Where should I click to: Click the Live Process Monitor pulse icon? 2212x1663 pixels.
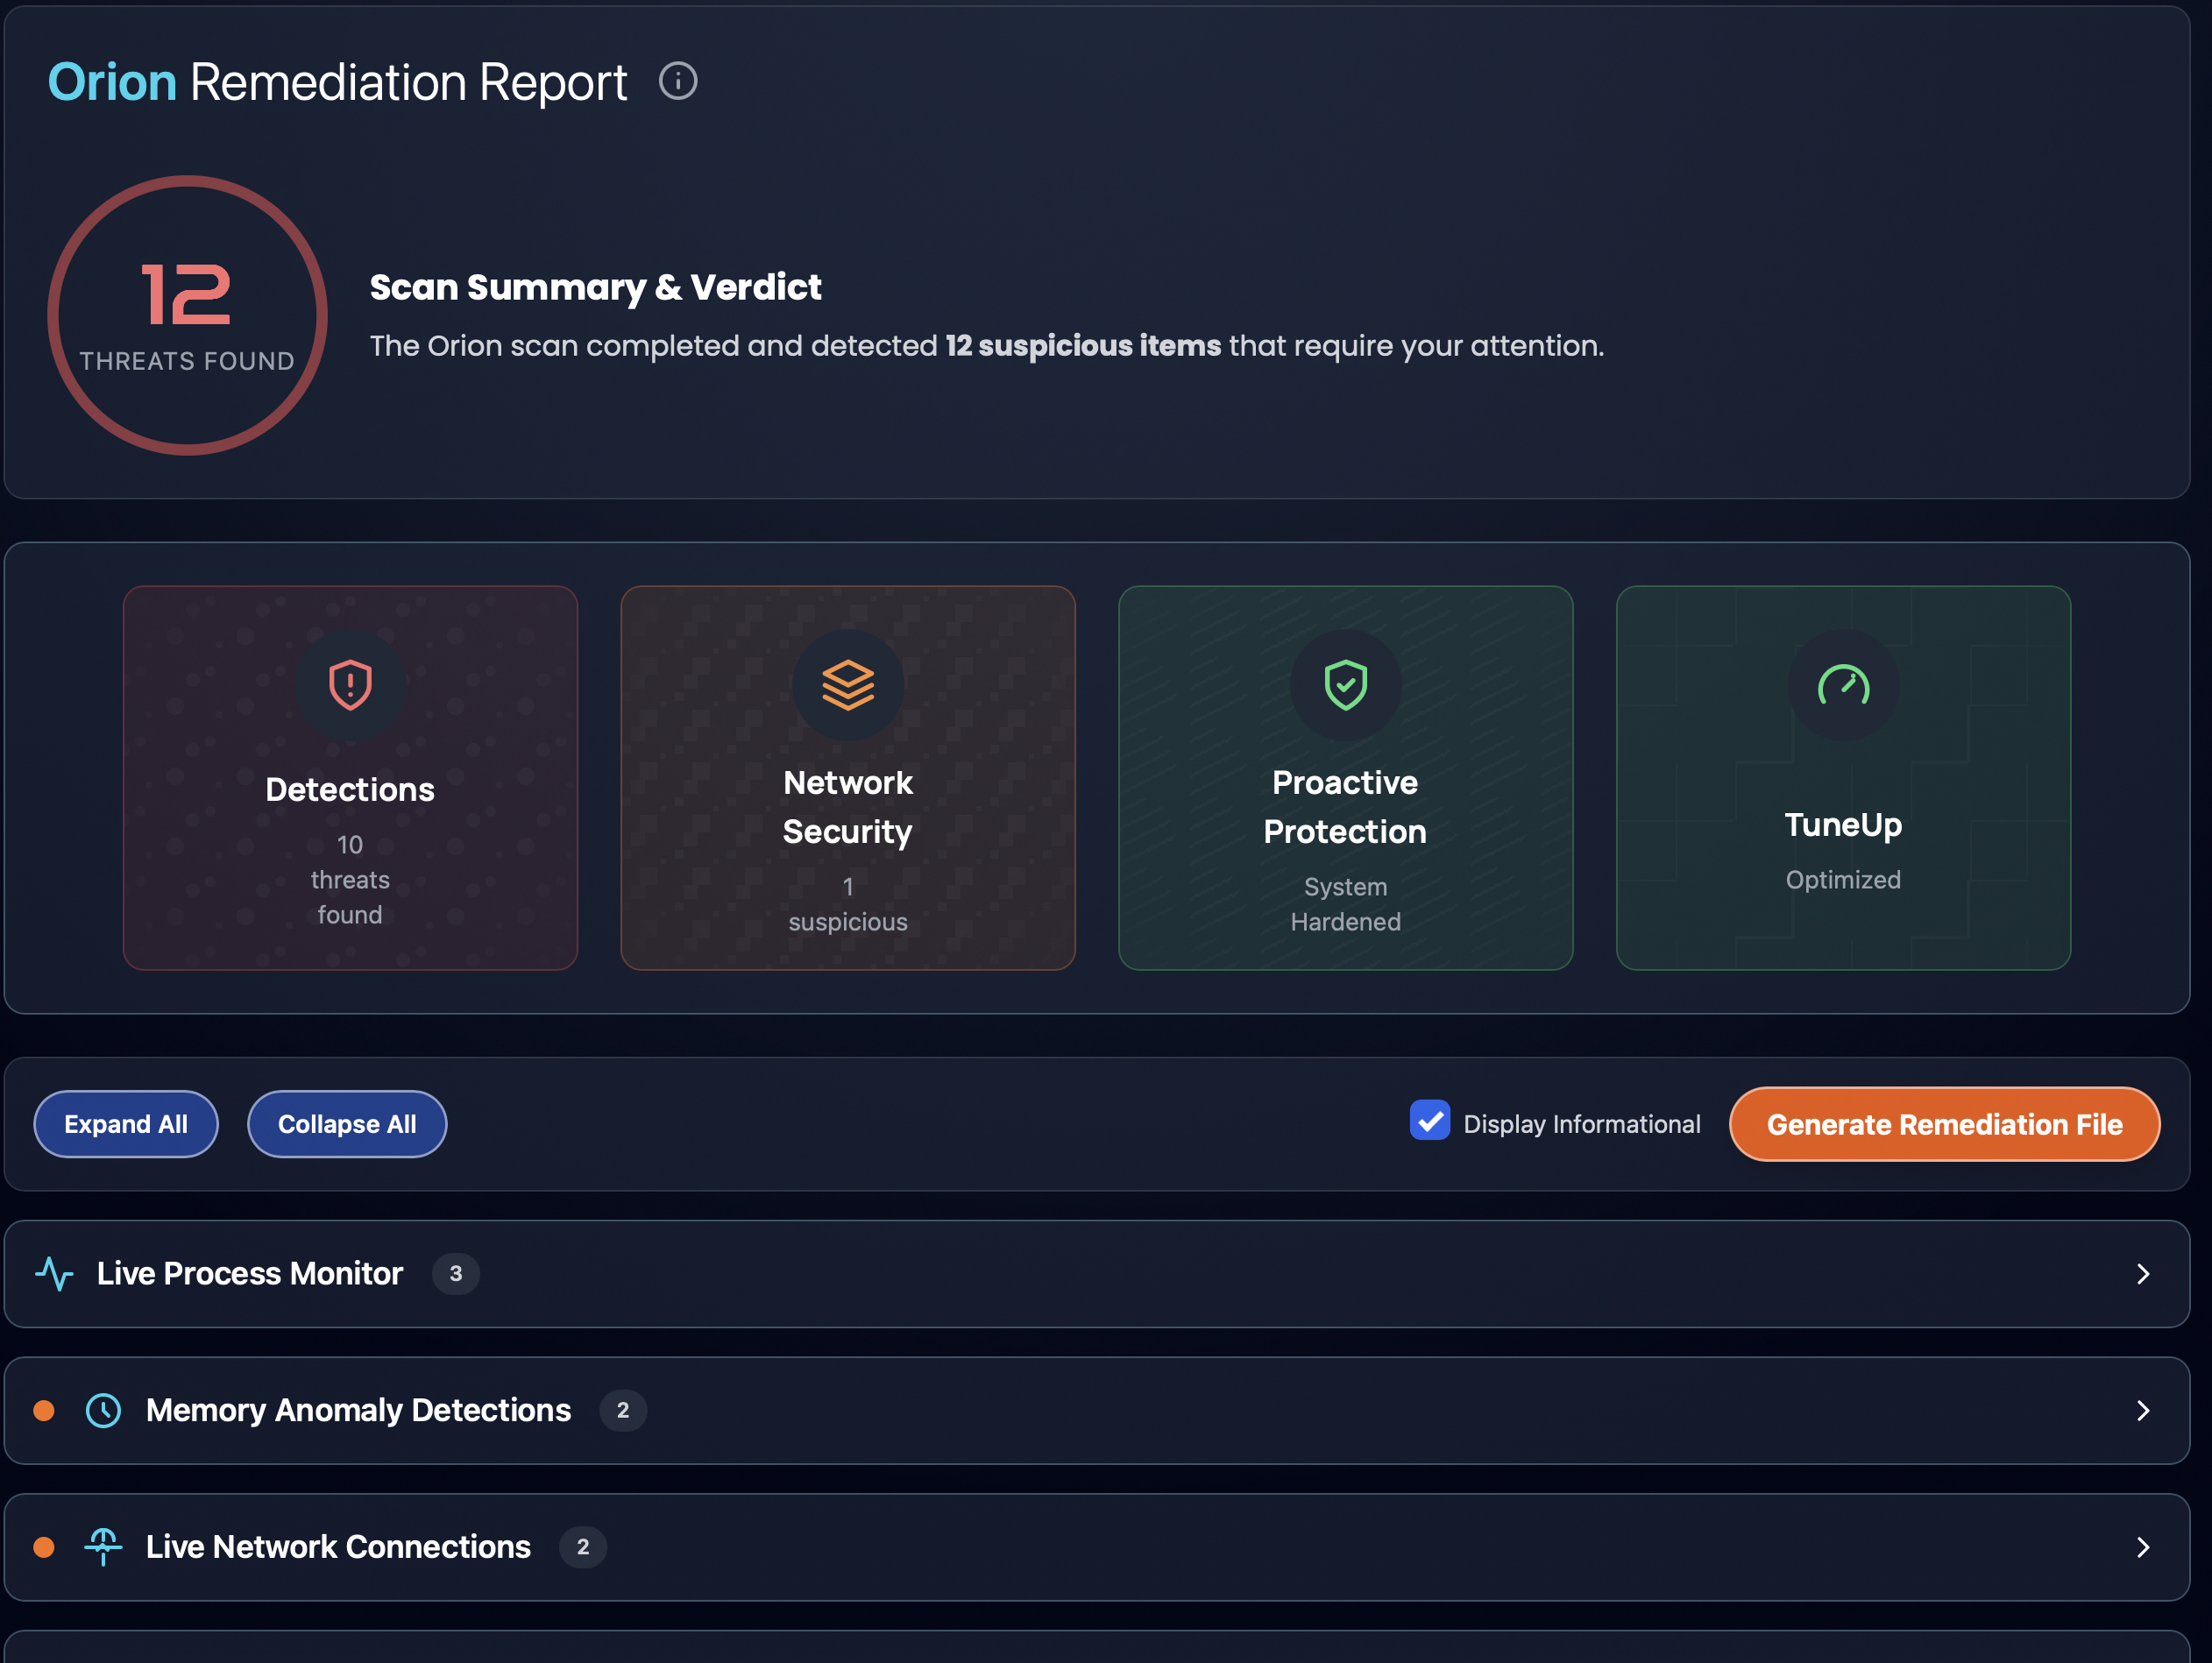[55, 1273]
